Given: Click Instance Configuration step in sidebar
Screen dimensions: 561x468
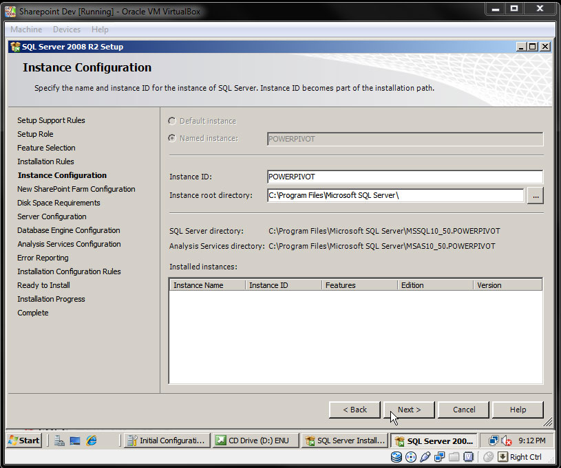Looking at the screenshot, I should tap(62, 175).
